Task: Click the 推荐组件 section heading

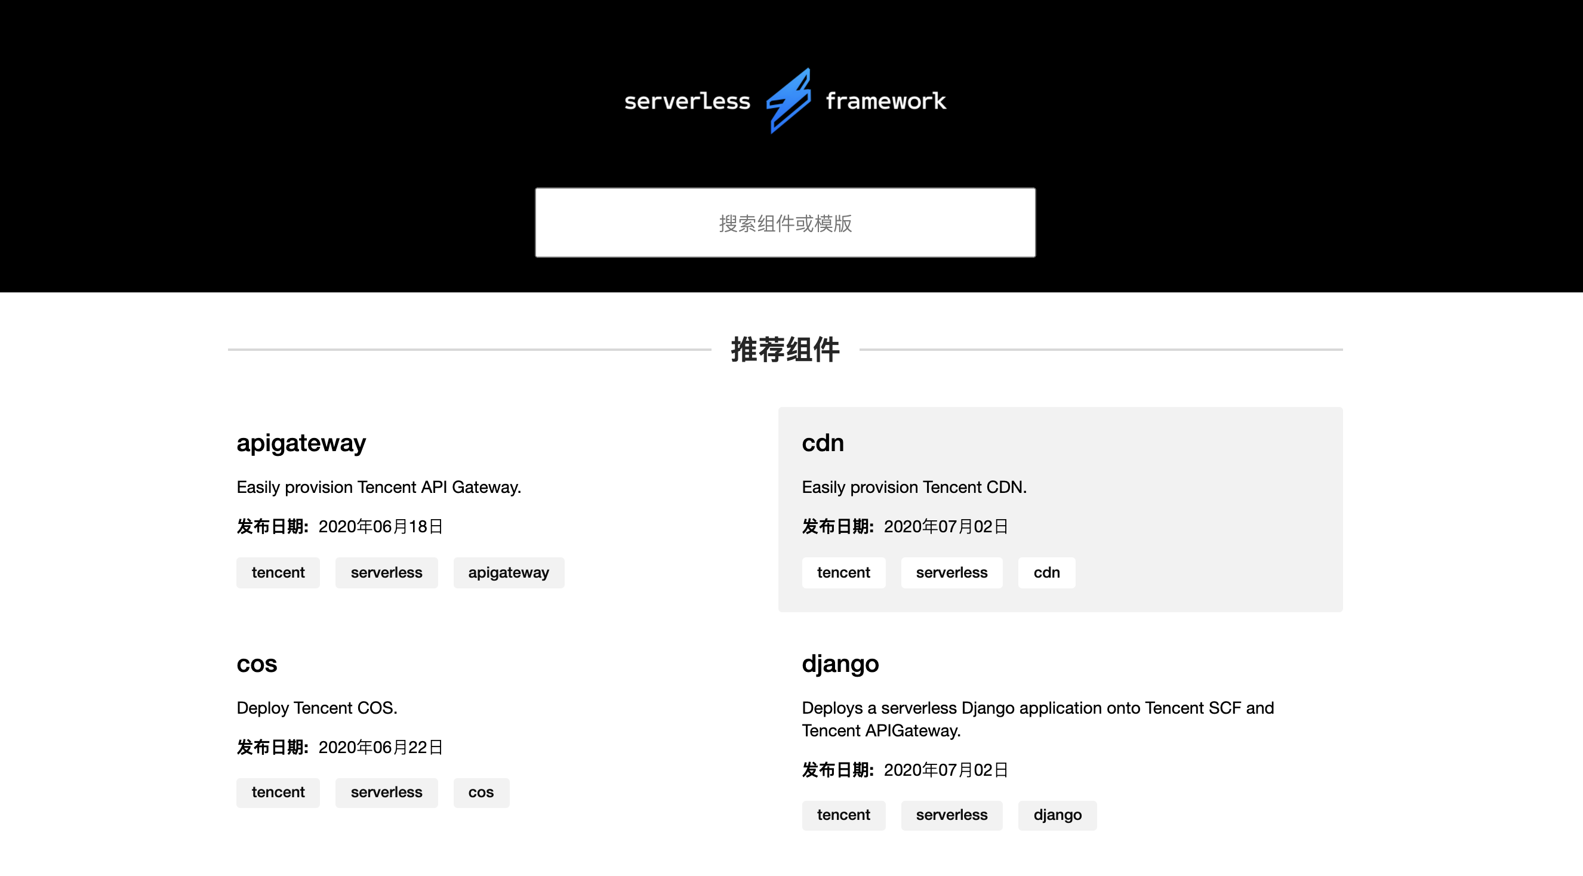Action: click(786, 350)
